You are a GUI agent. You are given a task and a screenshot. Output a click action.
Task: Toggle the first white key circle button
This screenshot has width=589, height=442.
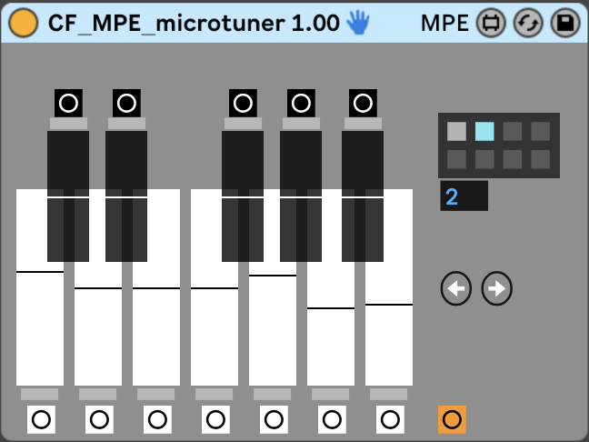pos(41,419)
